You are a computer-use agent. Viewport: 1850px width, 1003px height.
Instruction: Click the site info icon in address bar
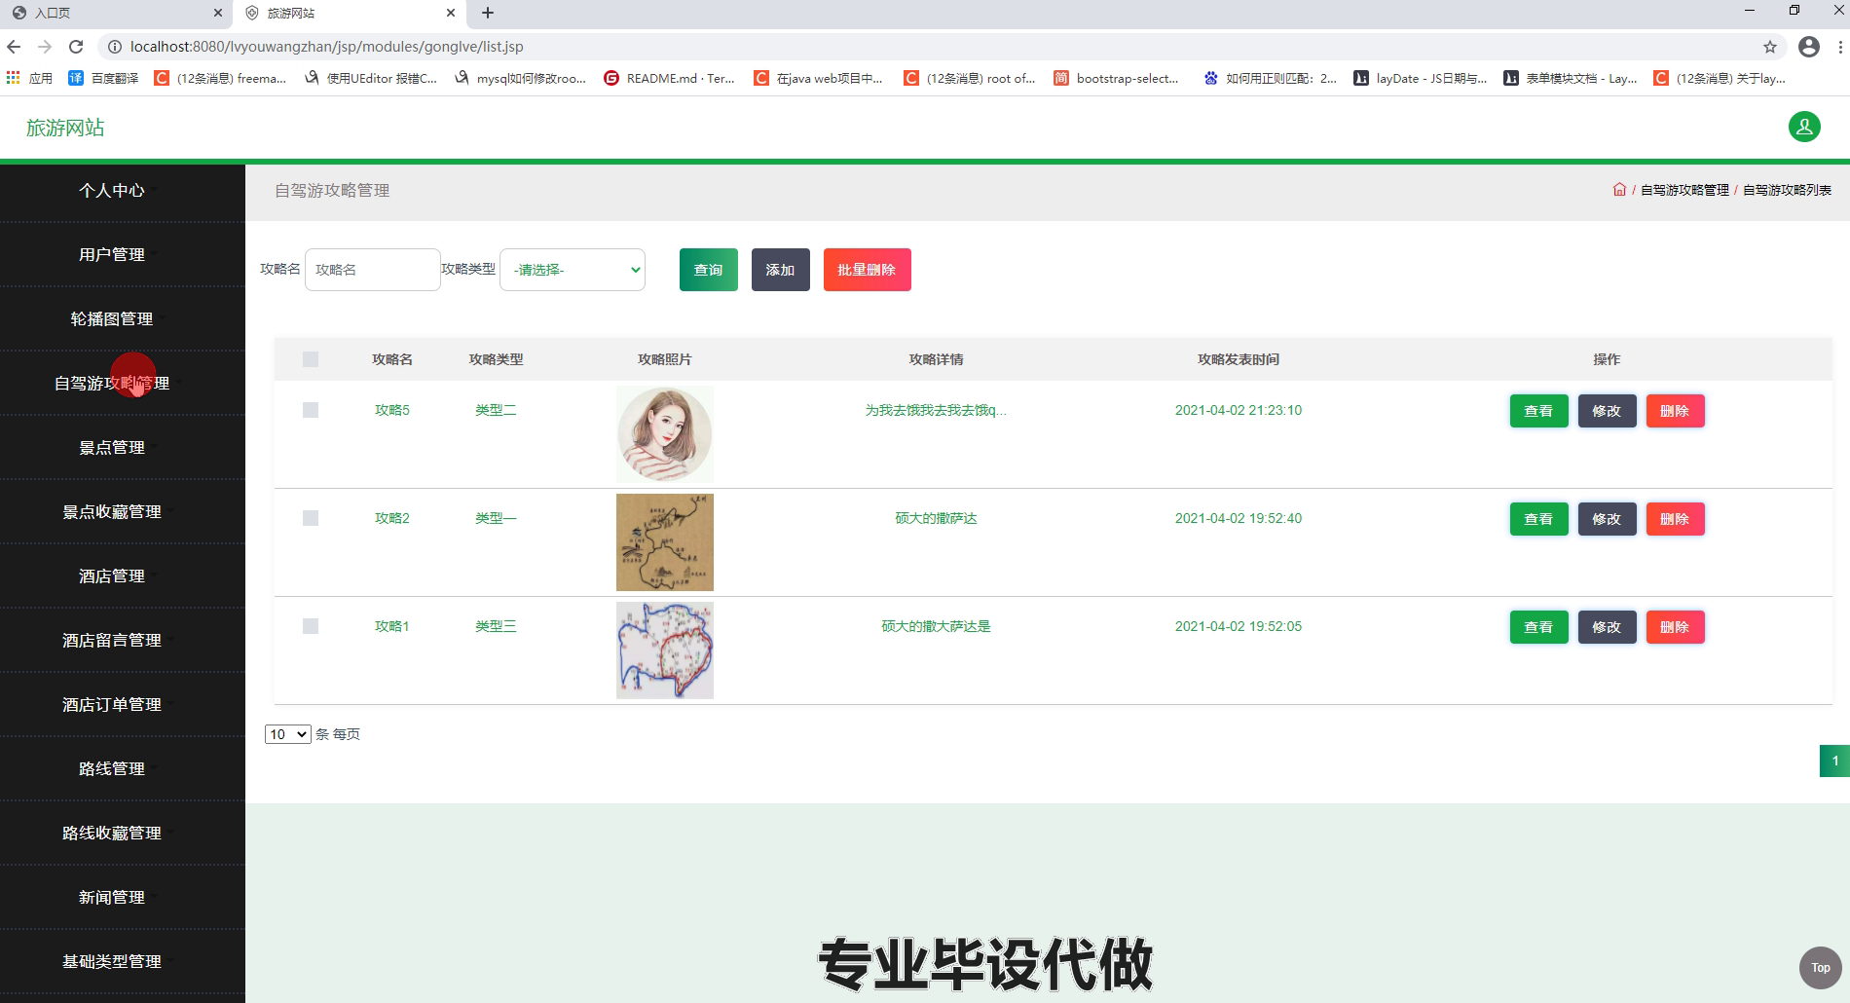(x=114, y=47)
